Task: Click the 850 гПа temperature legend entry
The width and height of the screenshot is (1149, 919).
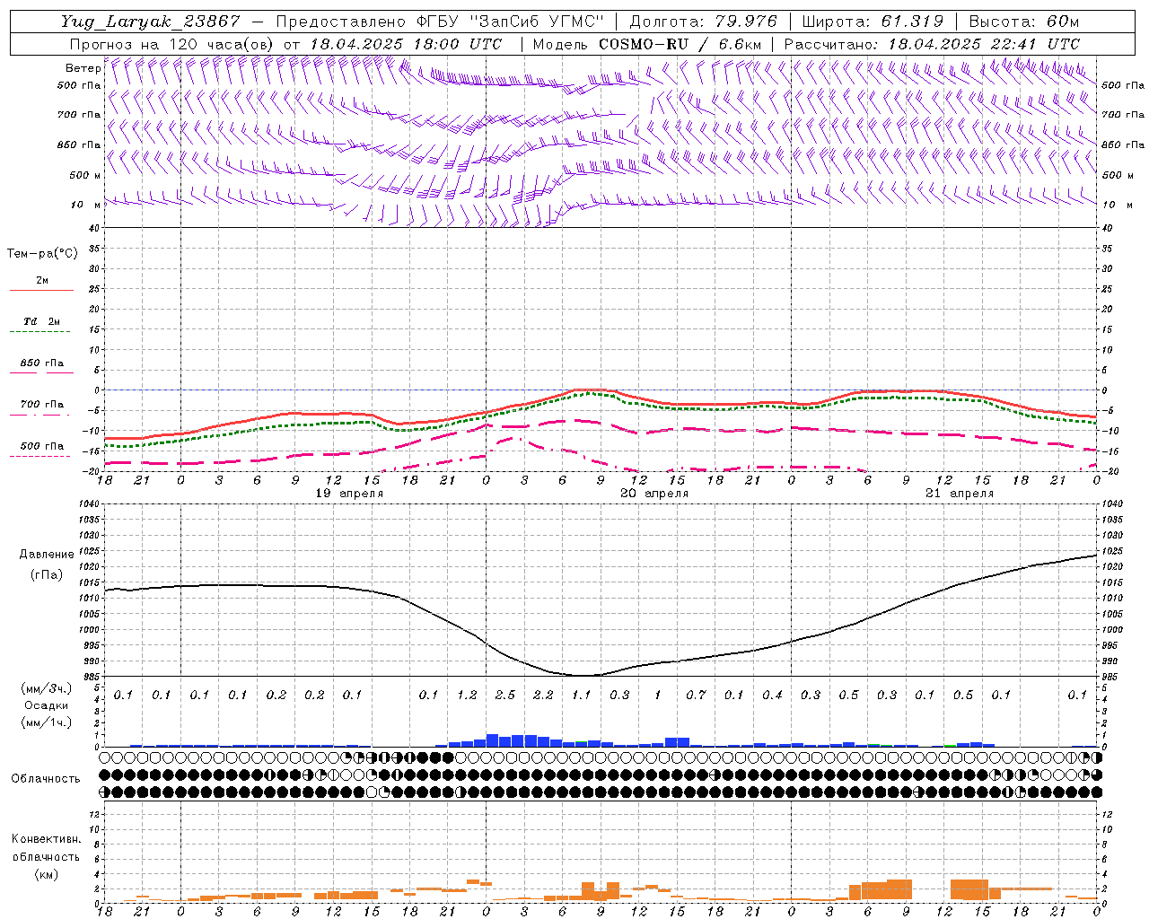Action: point(41,363)
